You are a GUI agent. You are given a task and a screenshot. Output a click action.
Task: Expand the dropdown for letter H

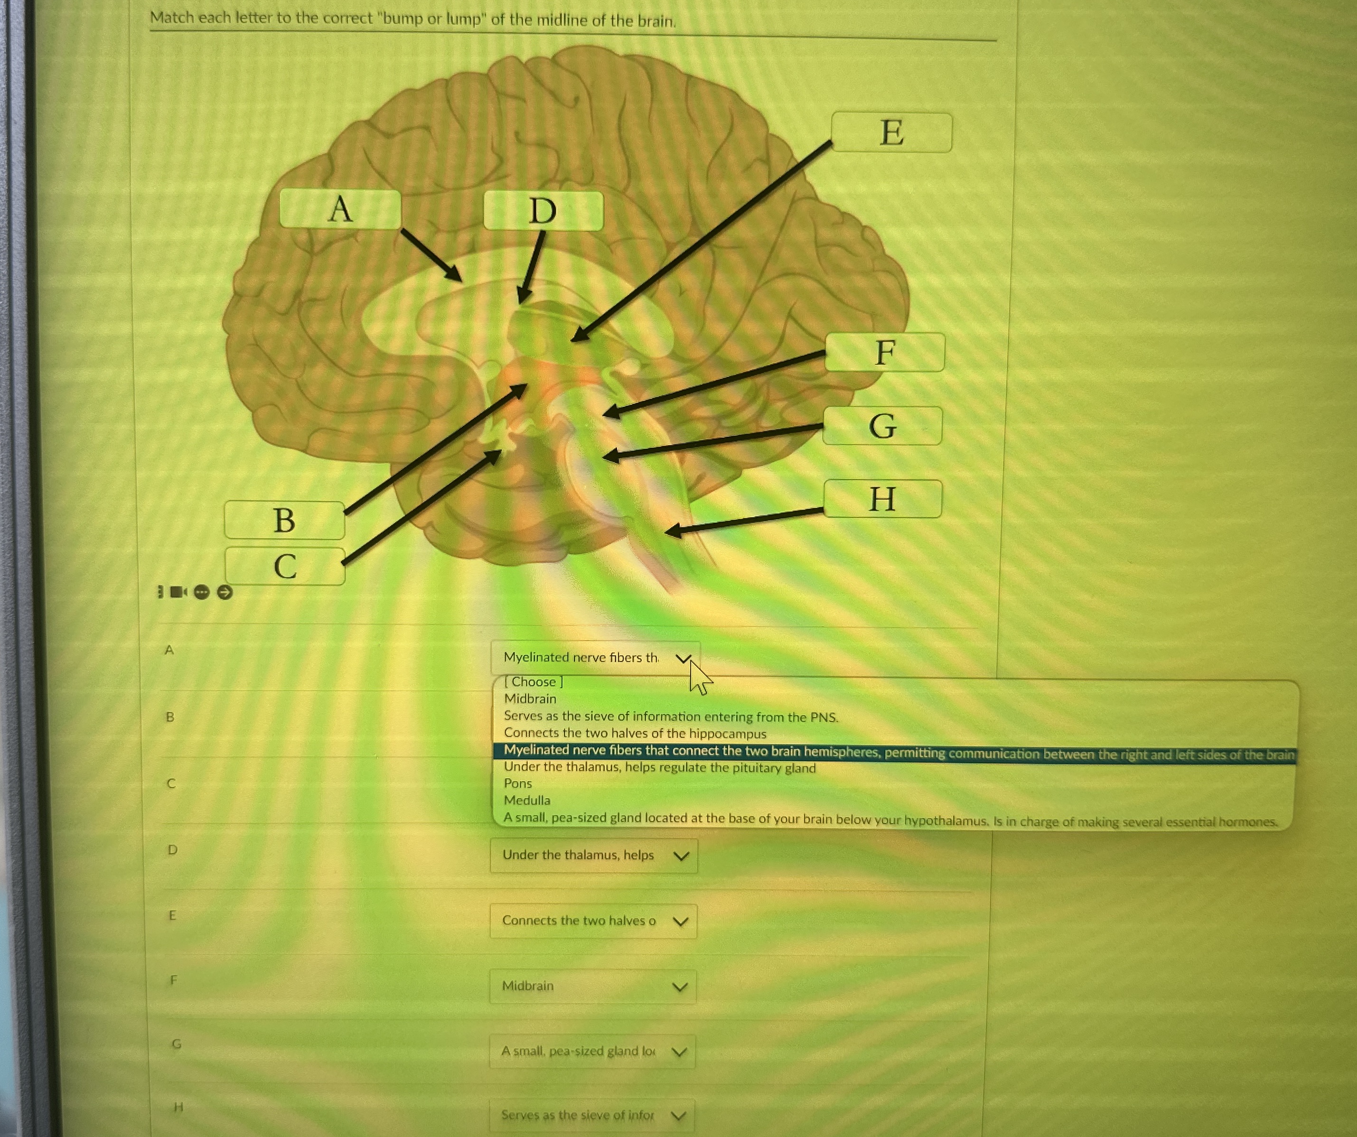tap(591, 1115)
